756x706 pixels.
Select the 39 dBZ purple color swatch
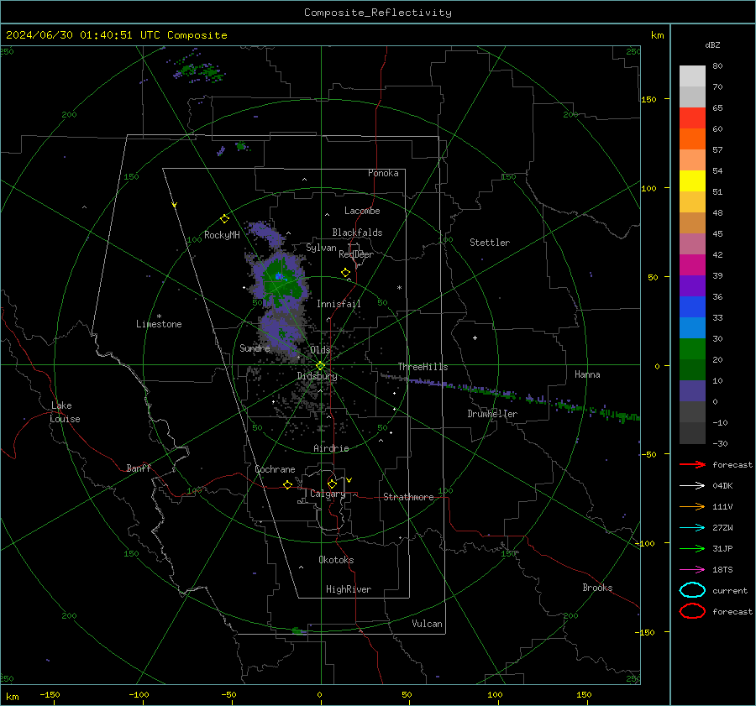(692, 285)
